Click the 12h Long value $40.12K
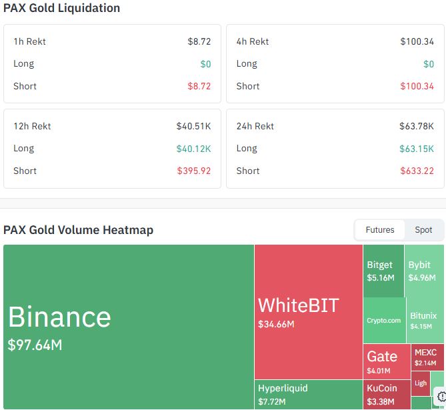The height and width of the screenshot is (410, 446). (194, 149)
